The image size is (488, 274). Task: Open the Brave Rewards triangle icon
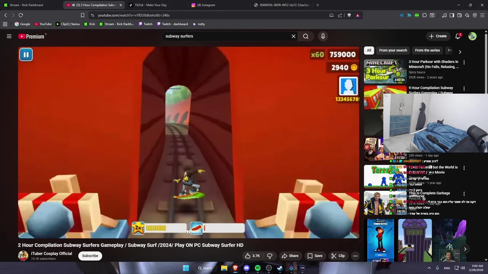coord(358,15)
